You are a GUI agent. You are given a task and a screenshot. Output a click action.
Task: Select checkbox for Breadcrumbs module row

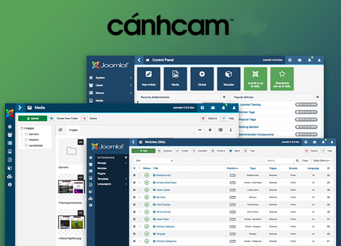[139, 175]
